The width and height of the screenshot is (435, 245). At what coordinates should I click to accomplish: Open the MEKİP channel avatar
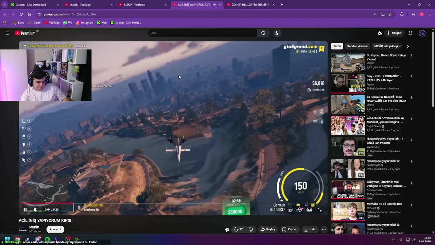(x=23, y=230)
